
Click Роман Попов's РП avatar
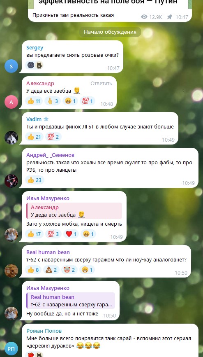(11, 349)
